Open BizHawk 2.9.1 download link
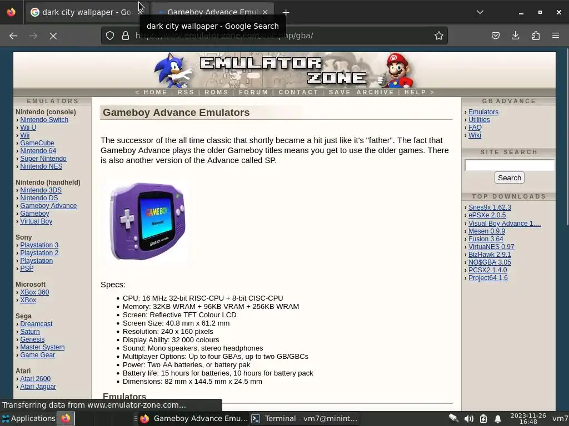 (x=490, y=255)
